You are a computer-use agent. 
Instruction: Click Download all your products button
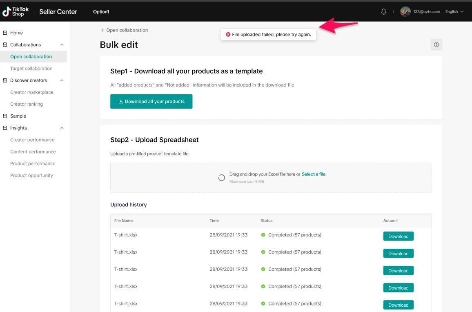click(x=151, y=102)
